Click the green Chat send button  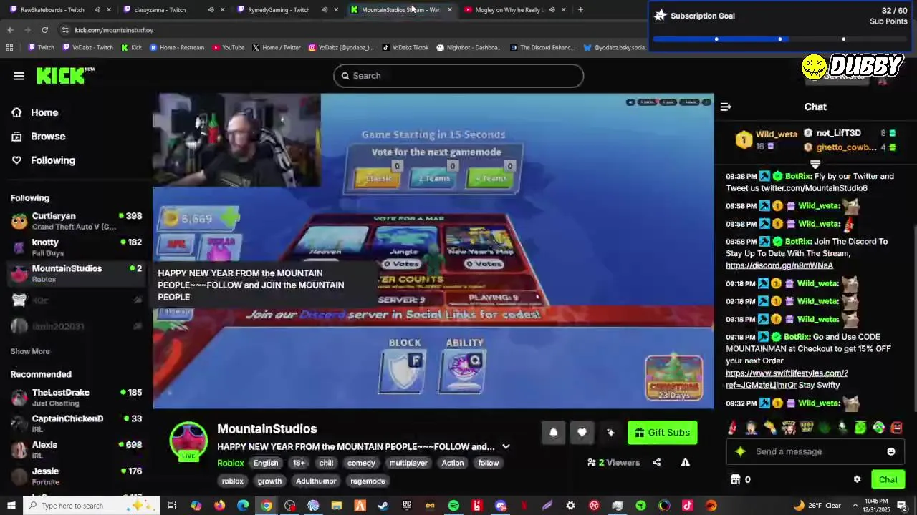coord(888,480)
